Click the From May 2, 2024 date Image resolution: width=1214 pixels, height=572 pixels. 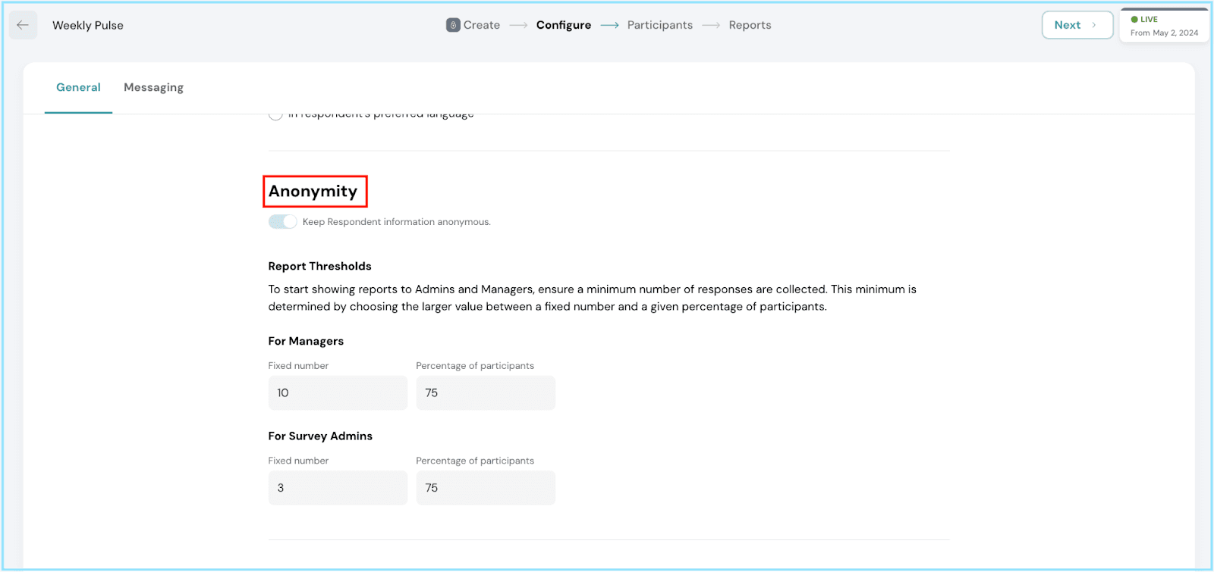pos(1164,33)
